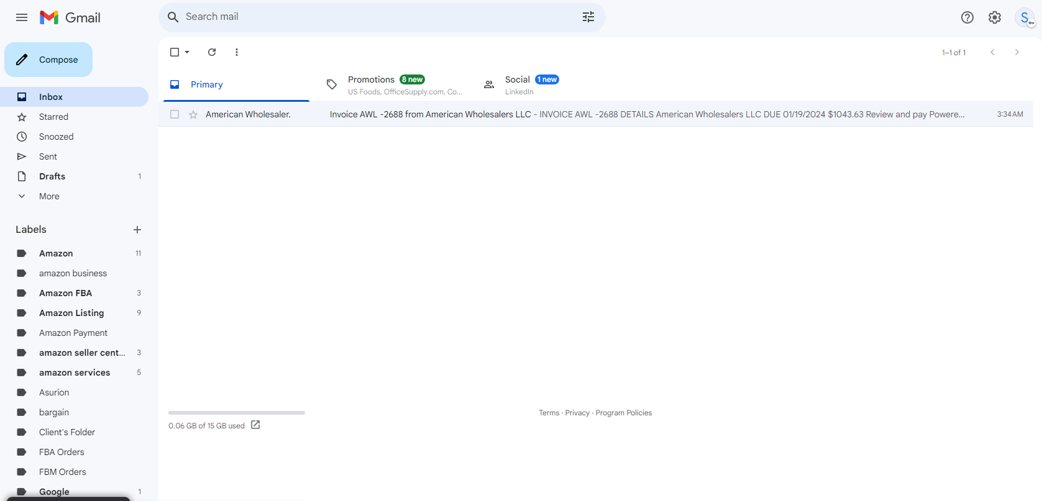The image size is (1042, 501).
Task: Click the FBA Orders label tag icon
Action: click(22, 452)
